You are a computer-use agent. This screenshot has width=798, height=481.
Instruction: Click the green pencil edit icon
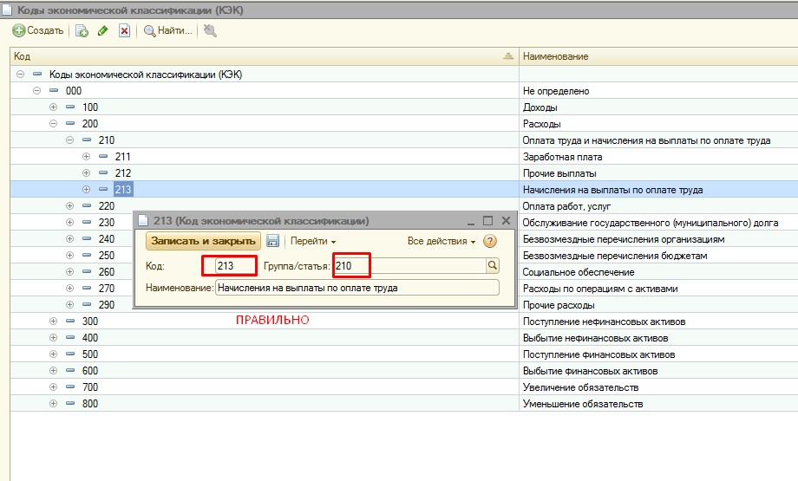(103, 31)
